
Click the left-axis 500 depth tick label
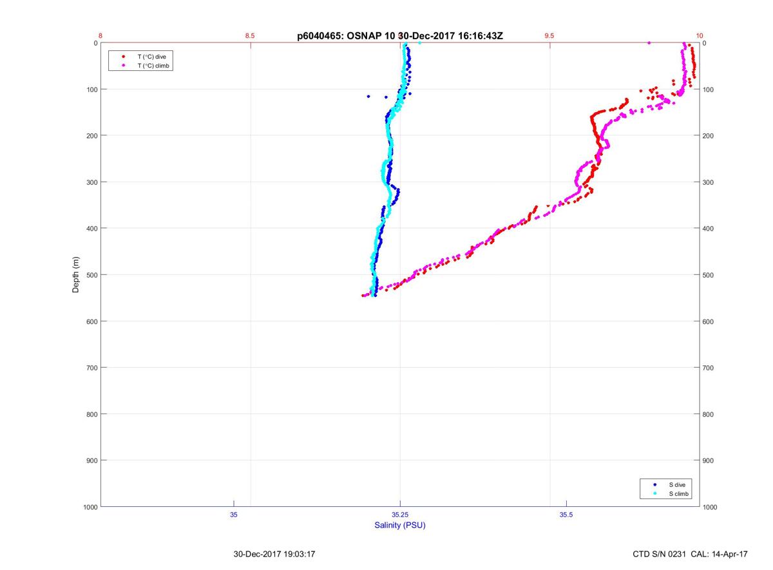(91, 275)
